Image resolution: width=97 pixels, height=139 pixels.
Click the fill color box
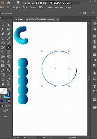click(x=3, y=91)
